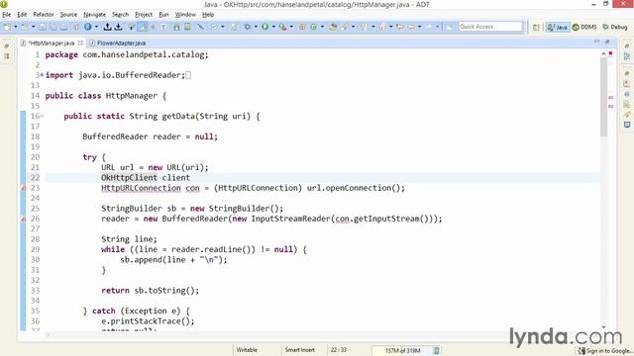Select the HttpManager.java editor tab
The height and width of the screenshot is (356, 634).
pyautogui.click(x=52, y=43)
